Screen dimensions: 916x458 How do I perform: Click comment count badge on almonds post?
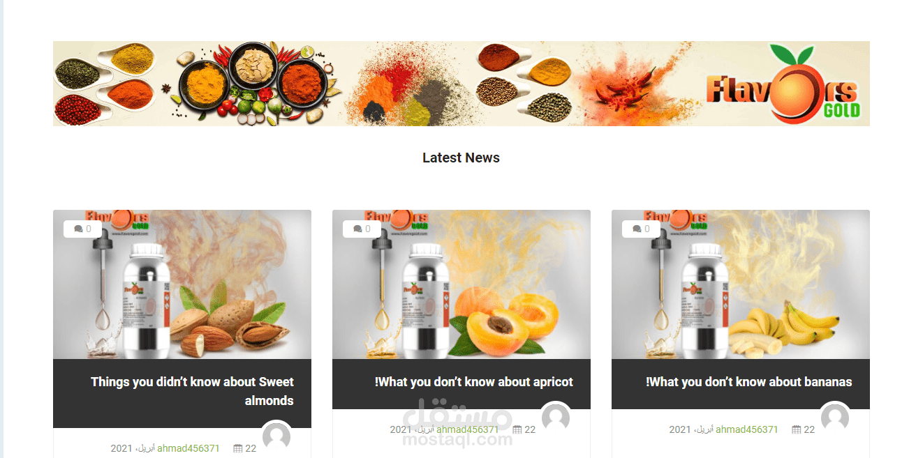(x=82, y=229)
